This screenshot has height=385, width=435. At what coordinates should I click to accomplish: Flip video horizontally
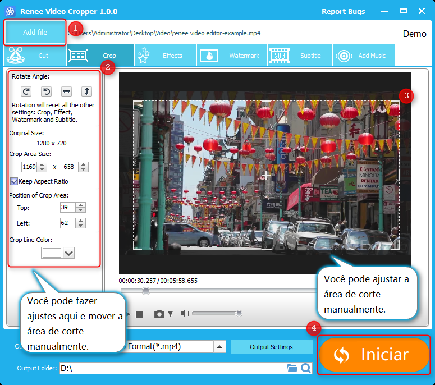pyautogui.click(x=67, y=91)
